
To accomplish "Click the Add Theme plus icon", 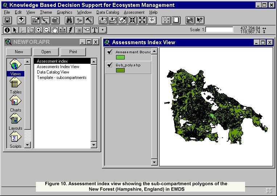I will click(x=21, y=20).
